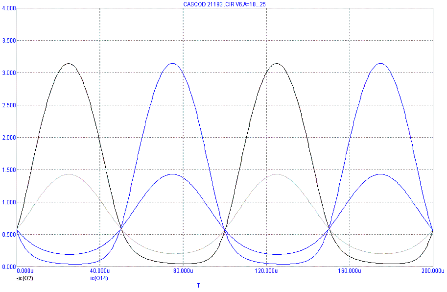Click the 2.500 y-axis value
The width and height of the screenshot is (447, 292).
click(x=9, y=105)
